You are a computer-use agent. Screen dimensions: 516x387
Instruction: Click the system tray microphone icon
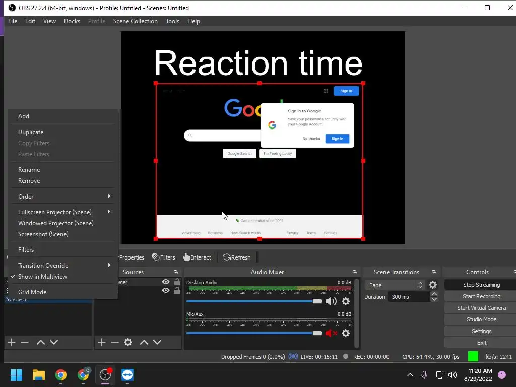pyautogui.click(x=424, y=374)
